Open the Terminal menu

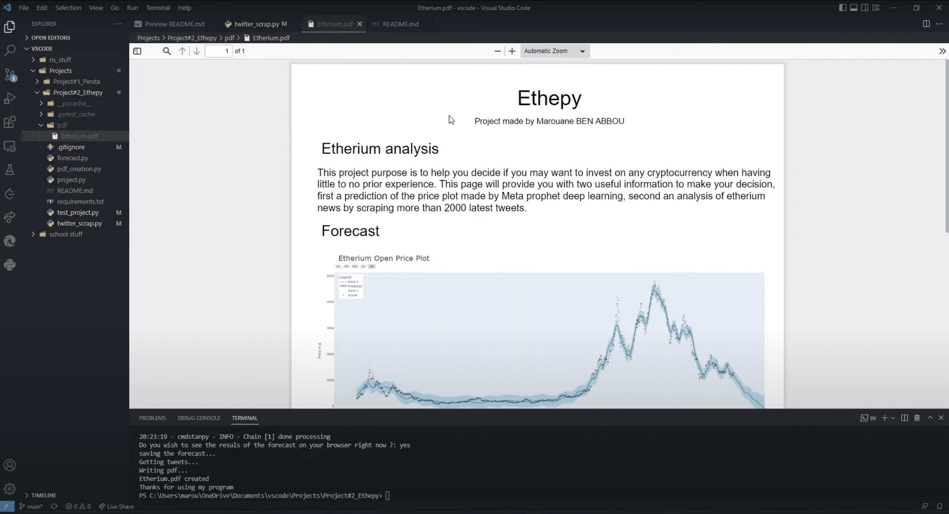(x=158, y=7)
